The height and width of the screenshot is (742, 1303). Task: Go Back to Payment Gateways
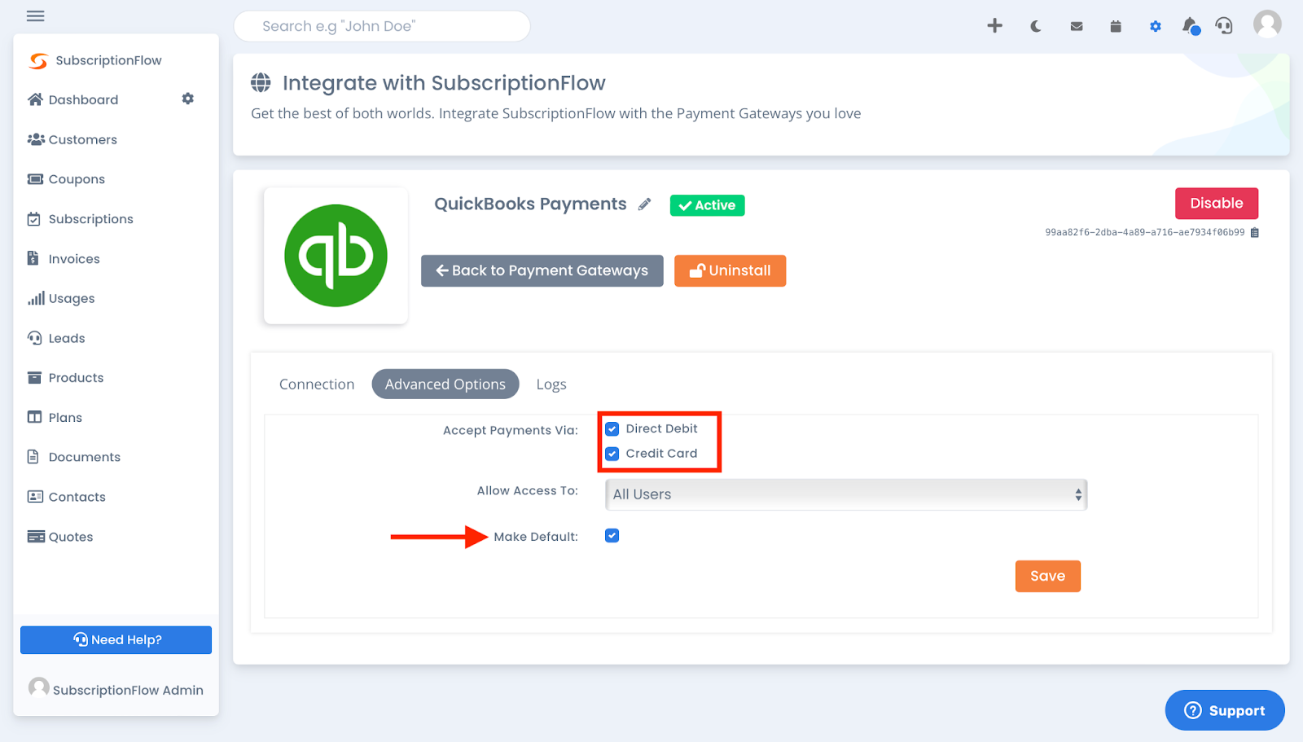(x=542, y=270)
